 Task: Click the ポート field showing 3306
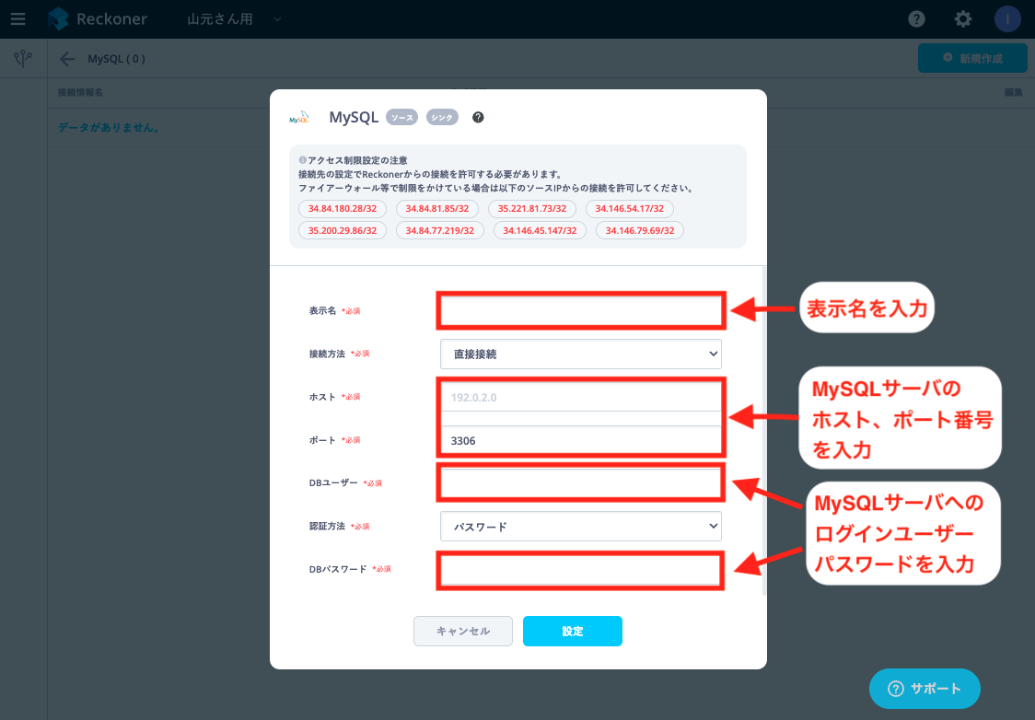pos(581,440)
